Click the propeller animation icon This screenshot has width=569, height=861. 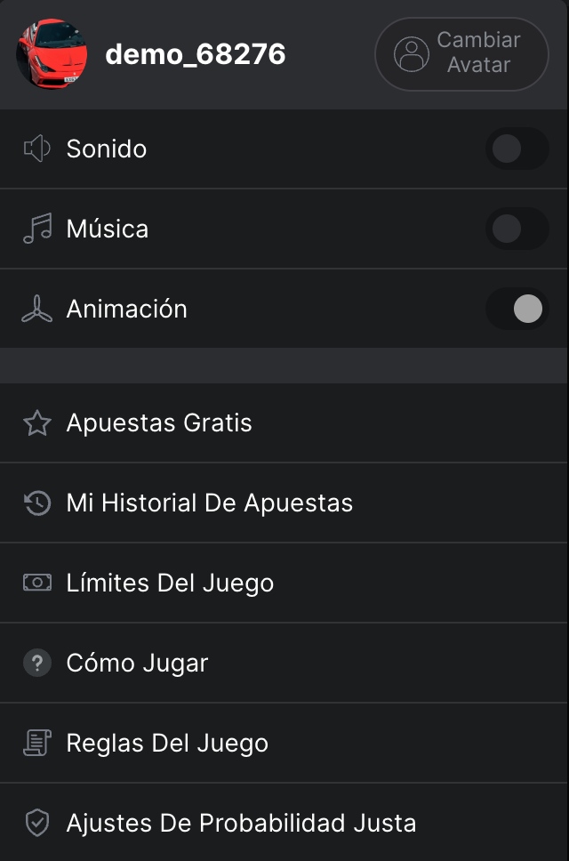[x=36, y=309]
